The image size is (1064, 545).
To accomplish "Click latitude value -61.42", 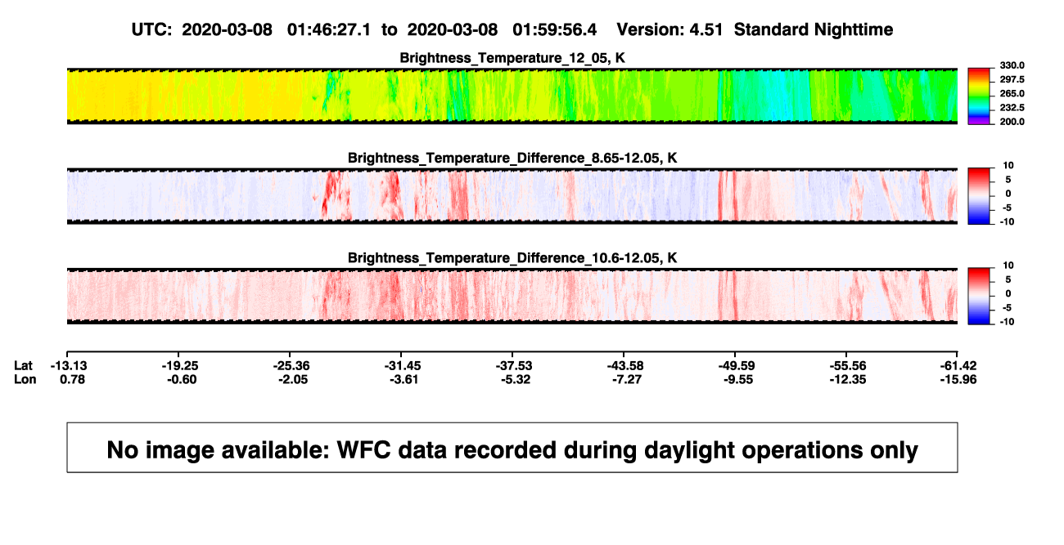I will pos(958,365).
